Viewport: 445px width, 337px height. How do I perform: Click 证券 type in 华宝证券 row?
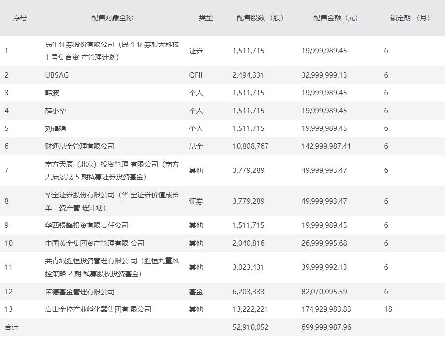click(196, 201)
